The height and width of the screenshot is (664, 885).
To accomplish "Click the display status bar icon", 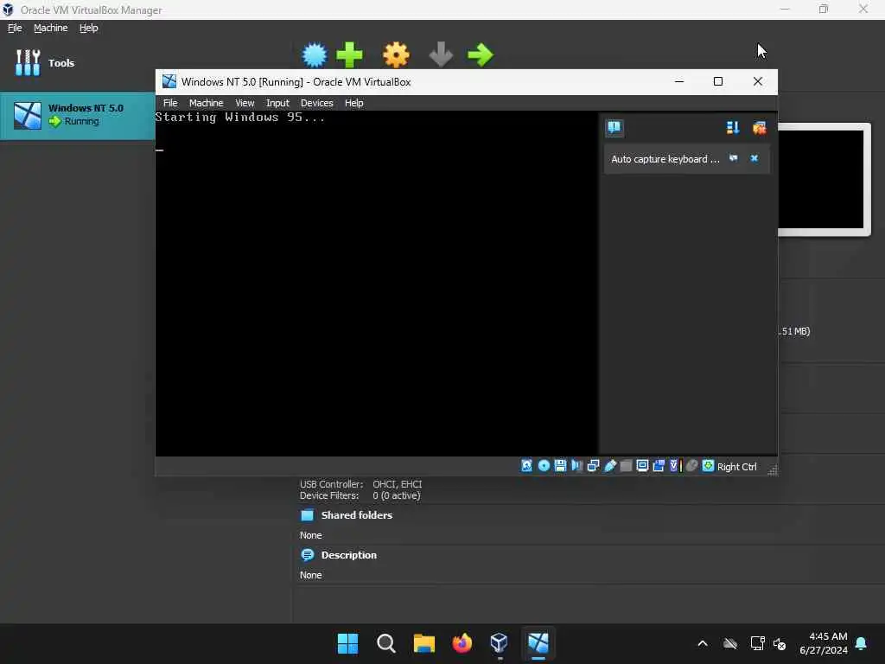I will 642,466.
